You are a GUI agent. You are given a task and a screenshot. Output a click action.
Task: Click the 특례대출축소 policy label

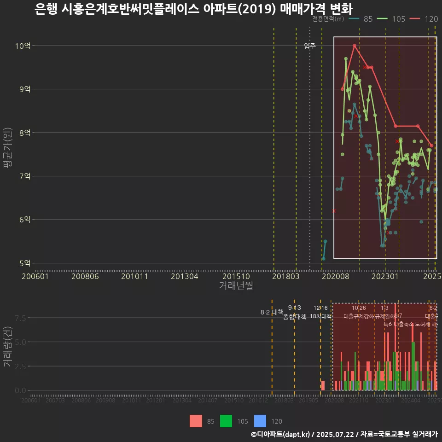[x=398, y=324]
